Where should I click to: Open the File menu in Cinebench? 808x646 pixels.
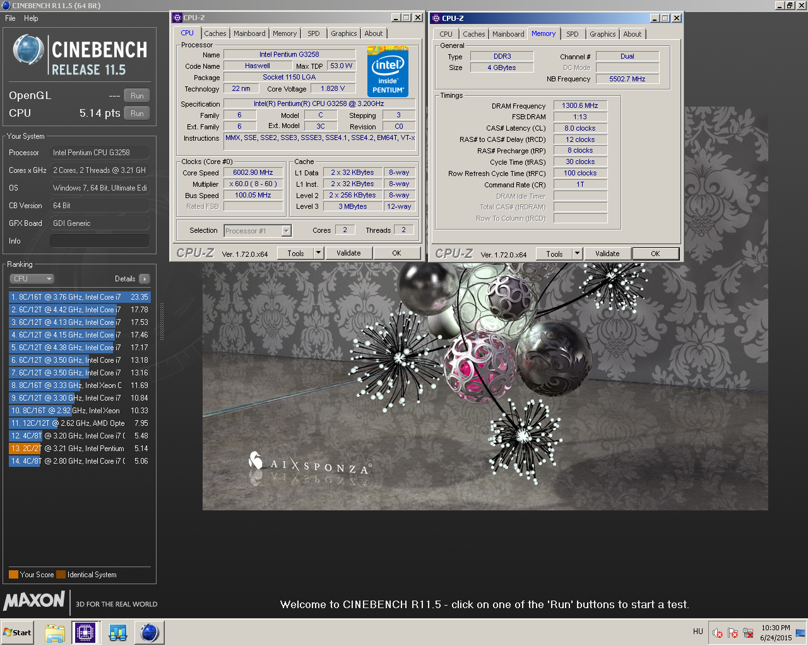click(x=10, y=18)
